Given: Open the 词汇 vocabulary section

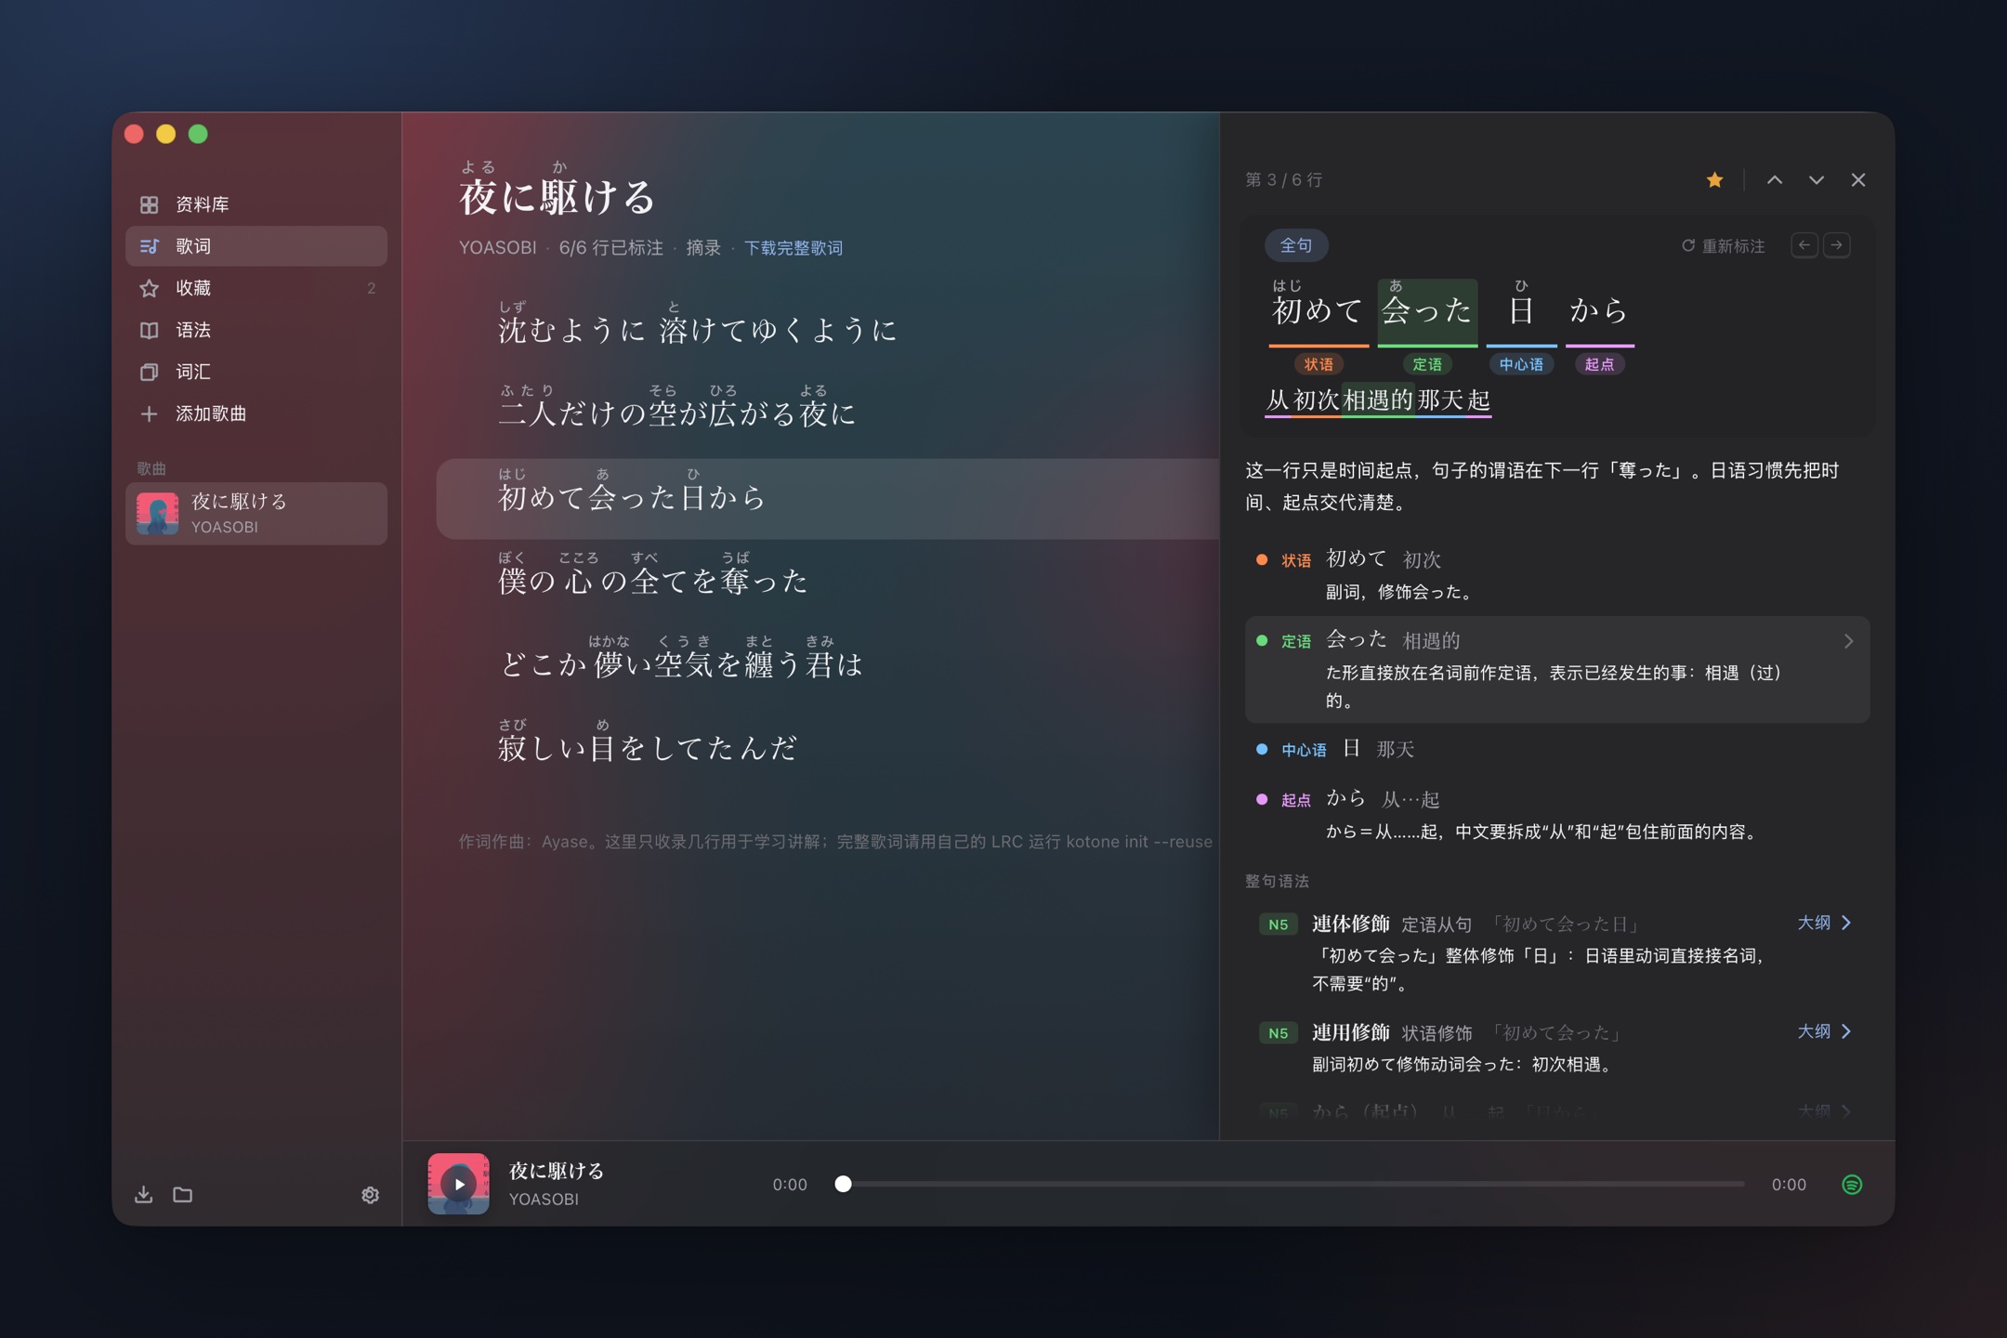Looking at the screenshot, I should pos(256,372).
